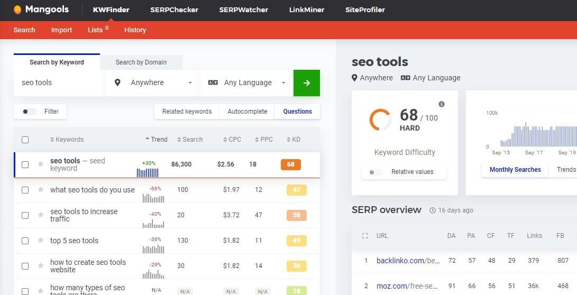577x295 pixels.
Task: Open the backlinko.com SERP result link
Action: point(408,261)
